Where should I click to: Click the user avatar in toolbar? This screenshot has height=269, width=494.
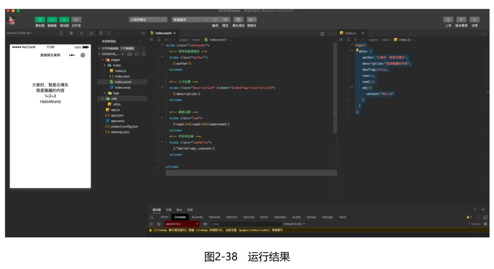[x=11, y=20]
